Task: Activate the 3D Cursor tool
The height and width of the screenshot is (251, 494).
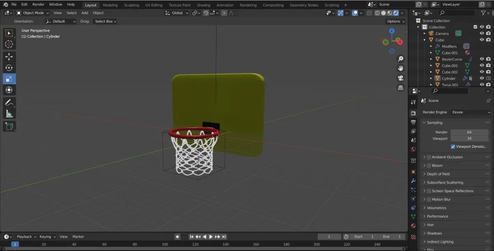Action: 9,44
